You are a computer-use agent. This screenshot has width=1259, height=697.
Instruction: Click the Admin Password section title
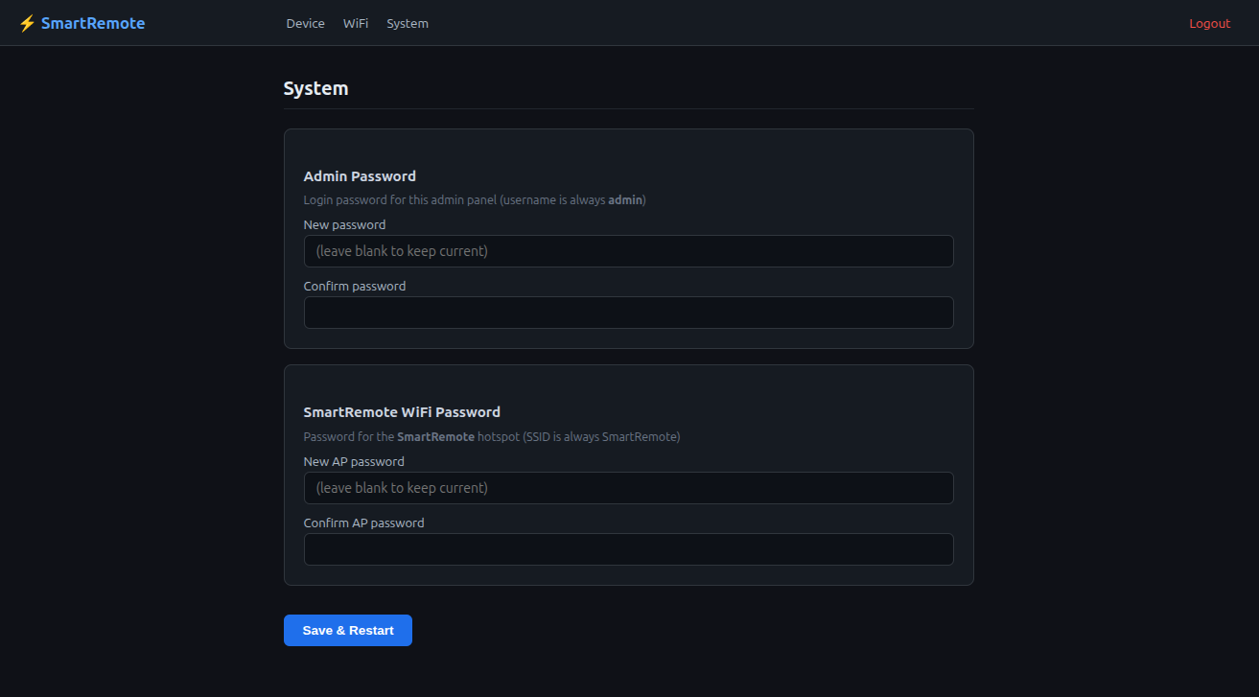pyautogui.click(x=360, y=176)
